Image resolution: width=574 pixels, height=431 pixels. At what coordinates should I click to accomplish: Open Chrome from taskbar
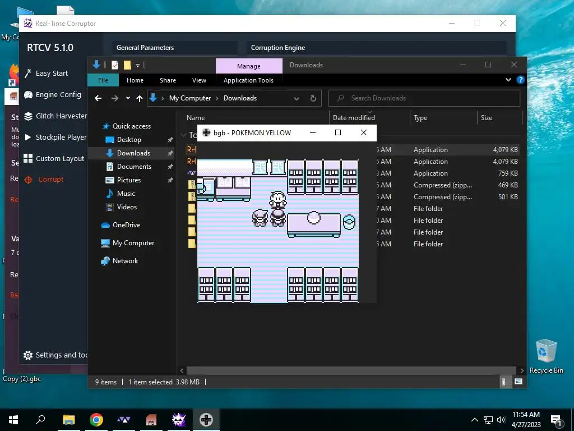[x=96, y=420]
